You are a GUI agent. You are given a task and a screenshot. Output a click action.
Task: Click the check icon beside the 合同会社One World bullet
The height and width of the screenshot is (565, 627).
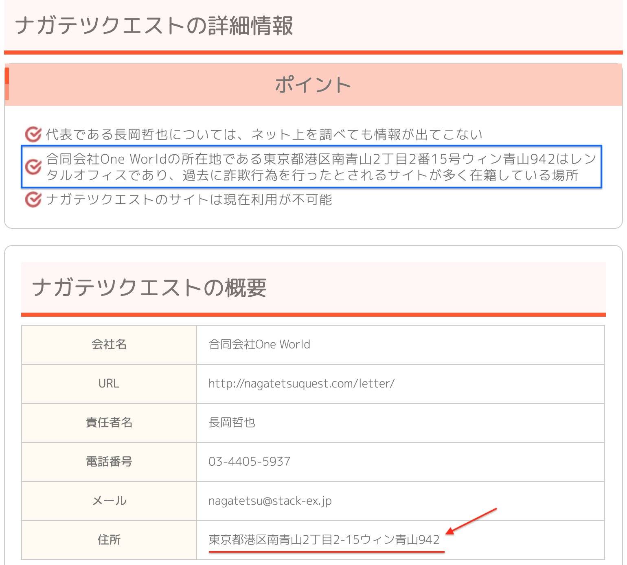33,166
